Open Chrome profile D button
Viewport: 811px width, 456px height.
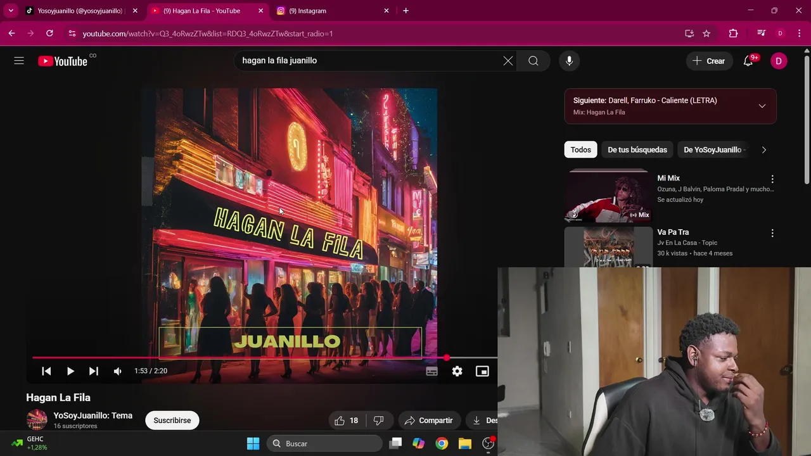tap(780, 34)
